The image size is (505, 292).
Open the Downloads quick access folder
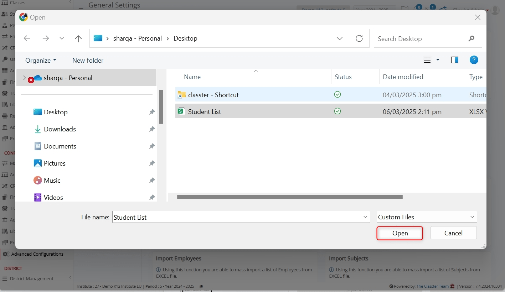[x=60, y=129]
